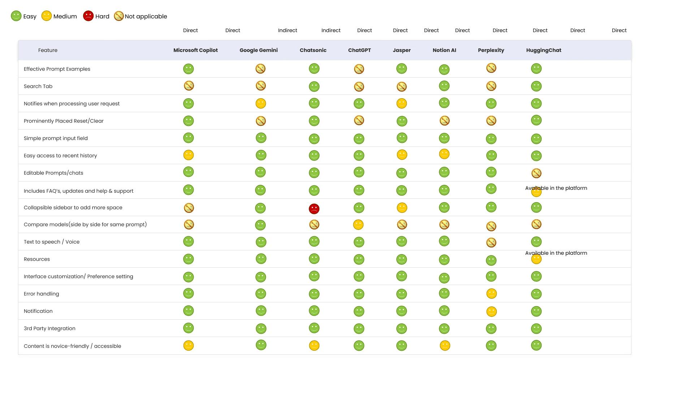686x398 pixels.
Task: Click the Feature column header
Action: [x=48, y=50]
